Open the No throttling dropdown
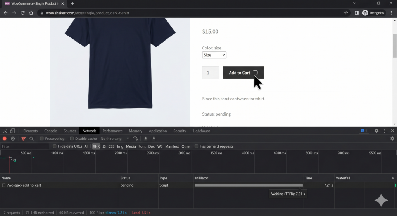 point(115,139)
